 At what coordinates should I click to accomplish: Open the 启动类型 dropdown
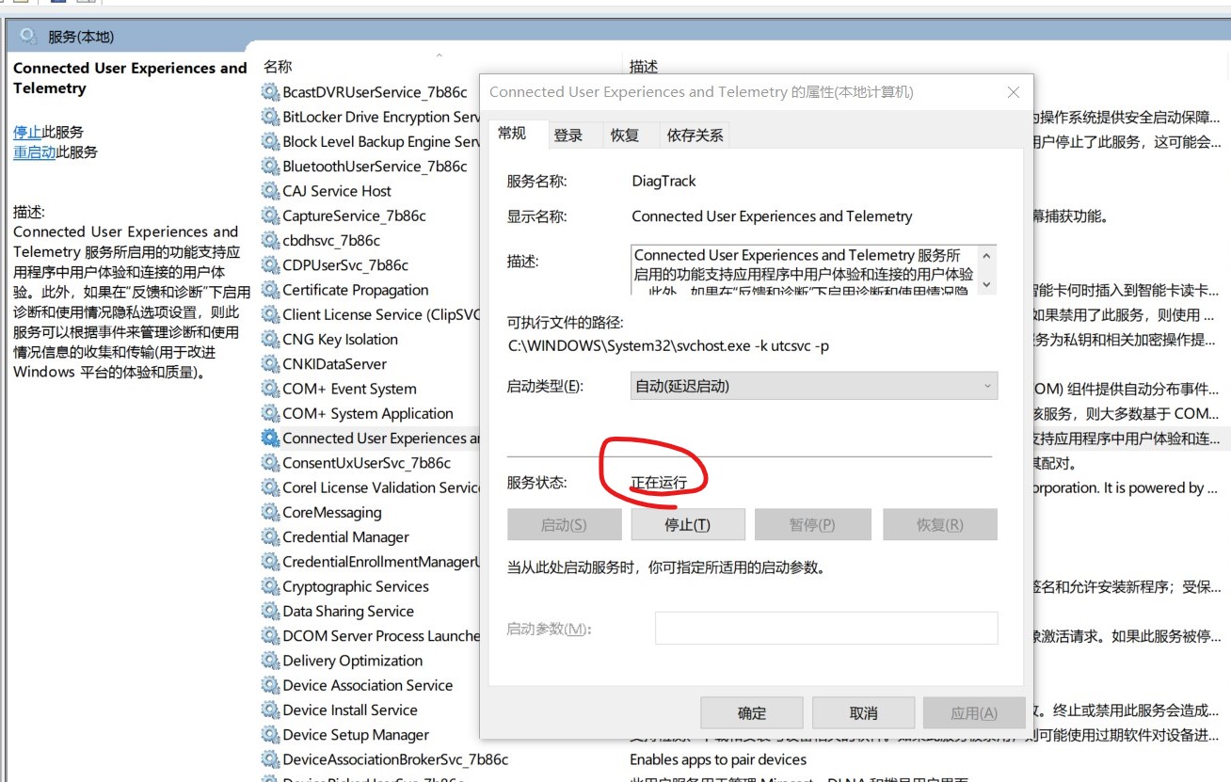pyautogui.click(x=813, y=386)
